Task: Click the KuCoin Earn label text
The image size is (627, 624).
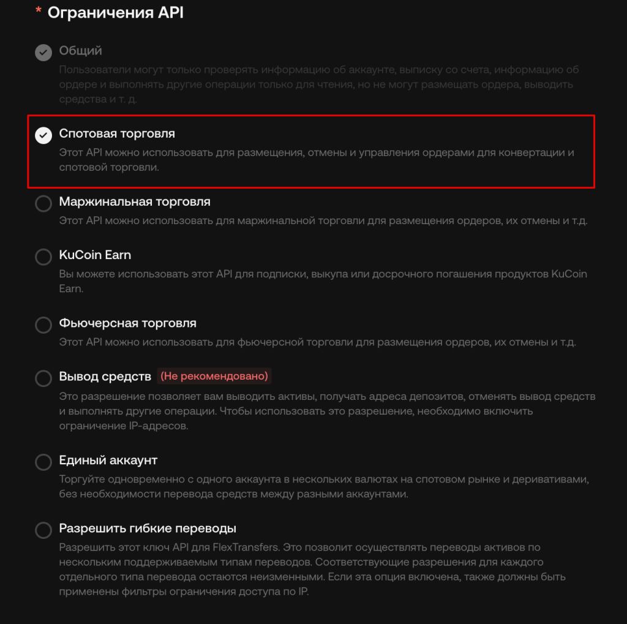Action: tap(95, 255)
